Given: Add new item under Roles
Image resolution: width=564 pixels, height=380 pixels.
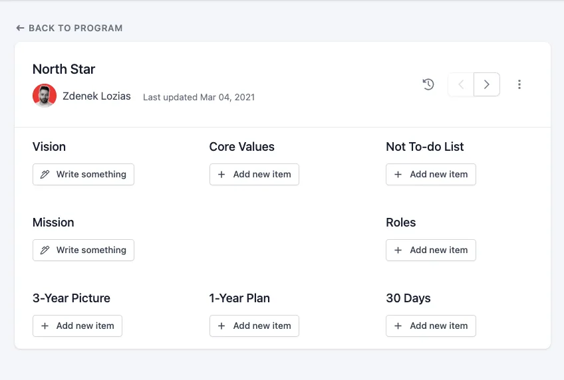Looking at the screenshot, I should (431, 250).
